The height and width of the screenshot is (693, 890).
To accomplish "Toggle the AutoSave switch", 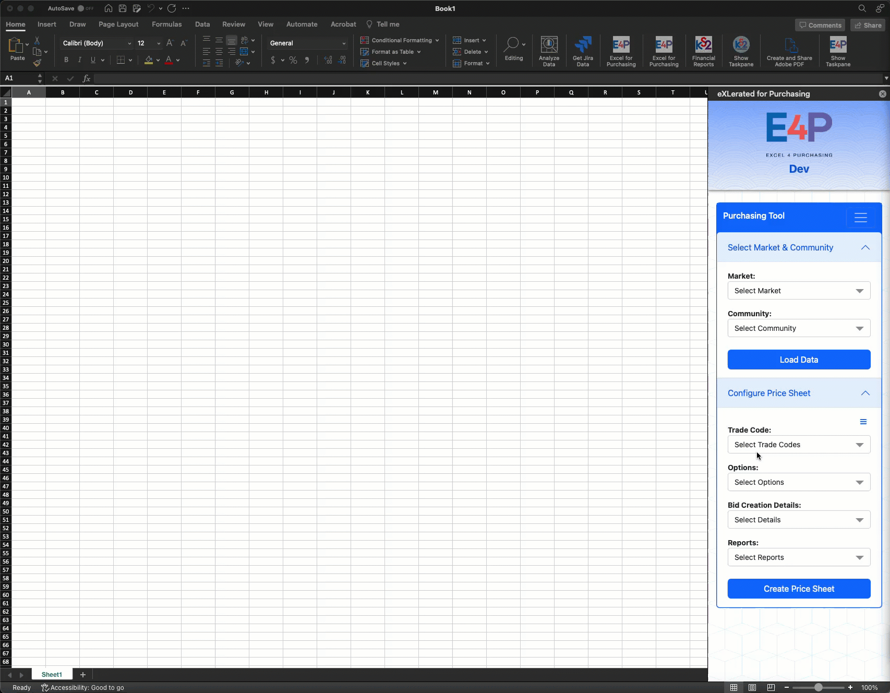I will coord(85,8).
